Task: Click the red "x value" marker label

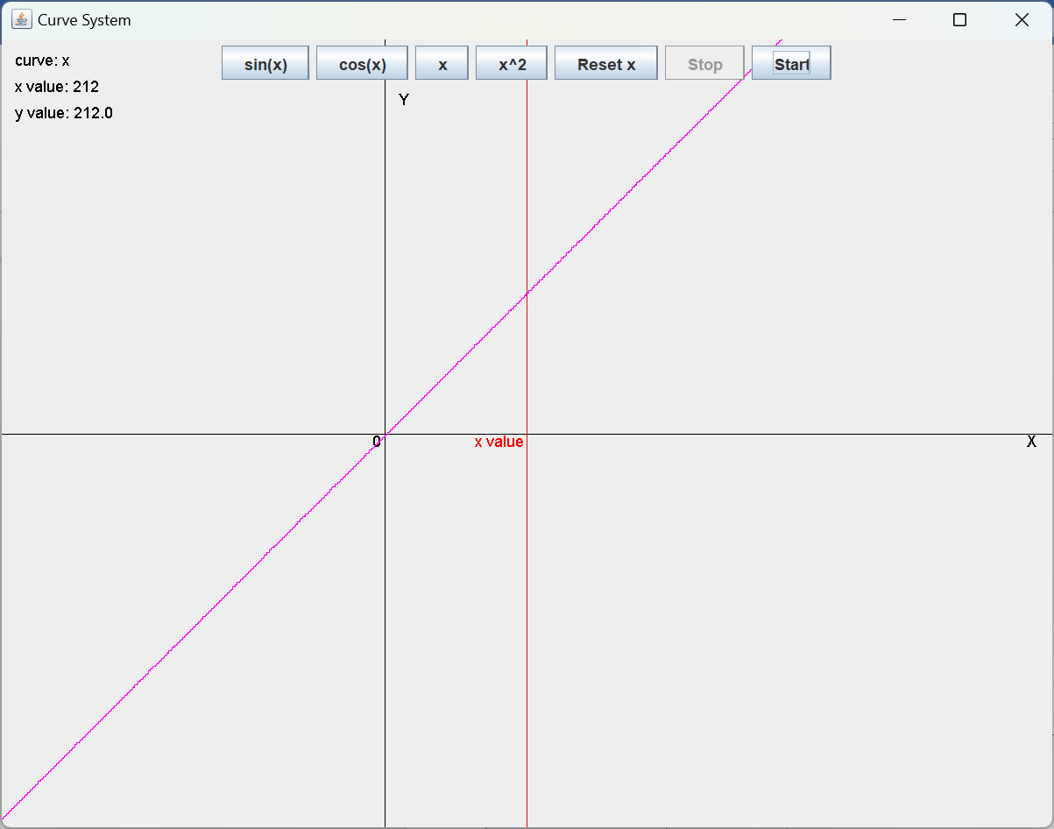Action: 499,442
